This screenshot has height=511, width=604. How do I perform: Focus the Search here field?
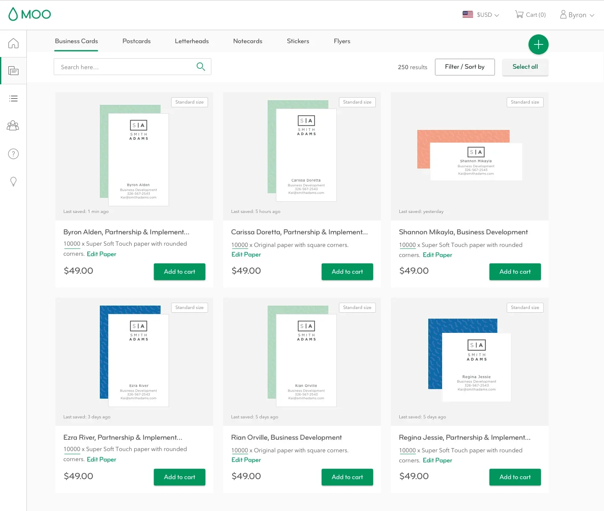[133, 67]
